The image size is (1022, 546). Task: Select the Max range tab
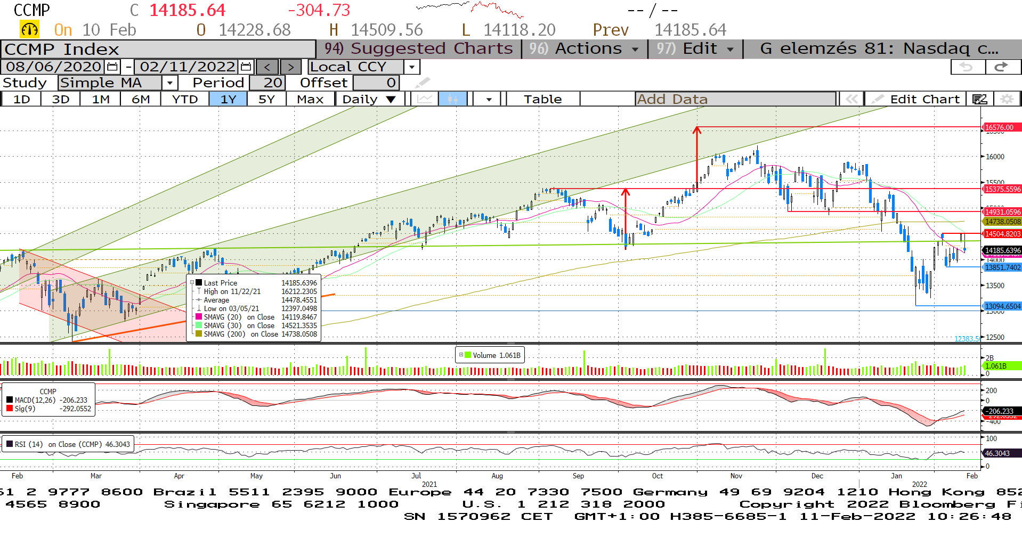tap(310, 99)
